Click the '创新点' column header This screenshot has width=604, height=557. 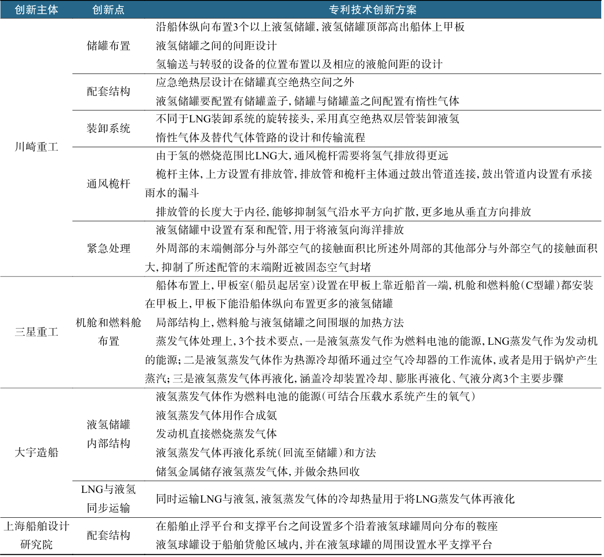click(x=108, y=10)
